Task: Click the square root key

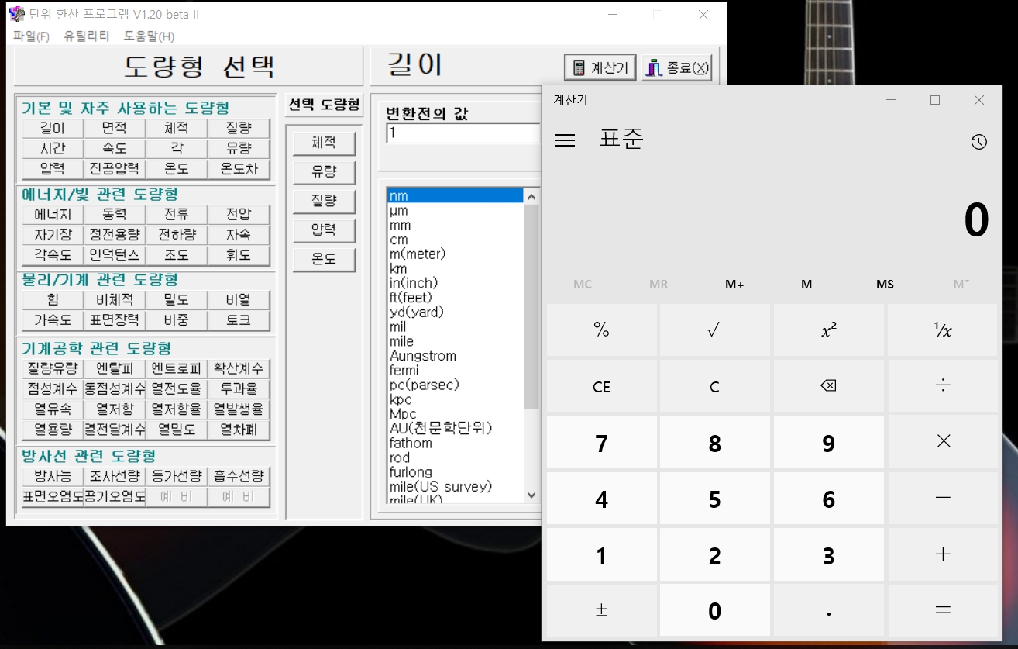Action: [x=714, y=330]
